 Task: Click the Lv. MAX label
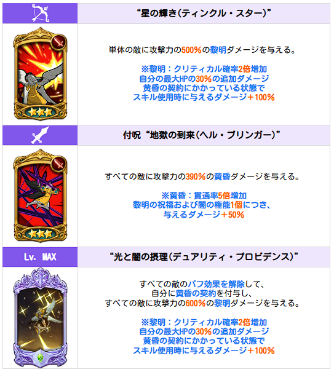(40, 257)
